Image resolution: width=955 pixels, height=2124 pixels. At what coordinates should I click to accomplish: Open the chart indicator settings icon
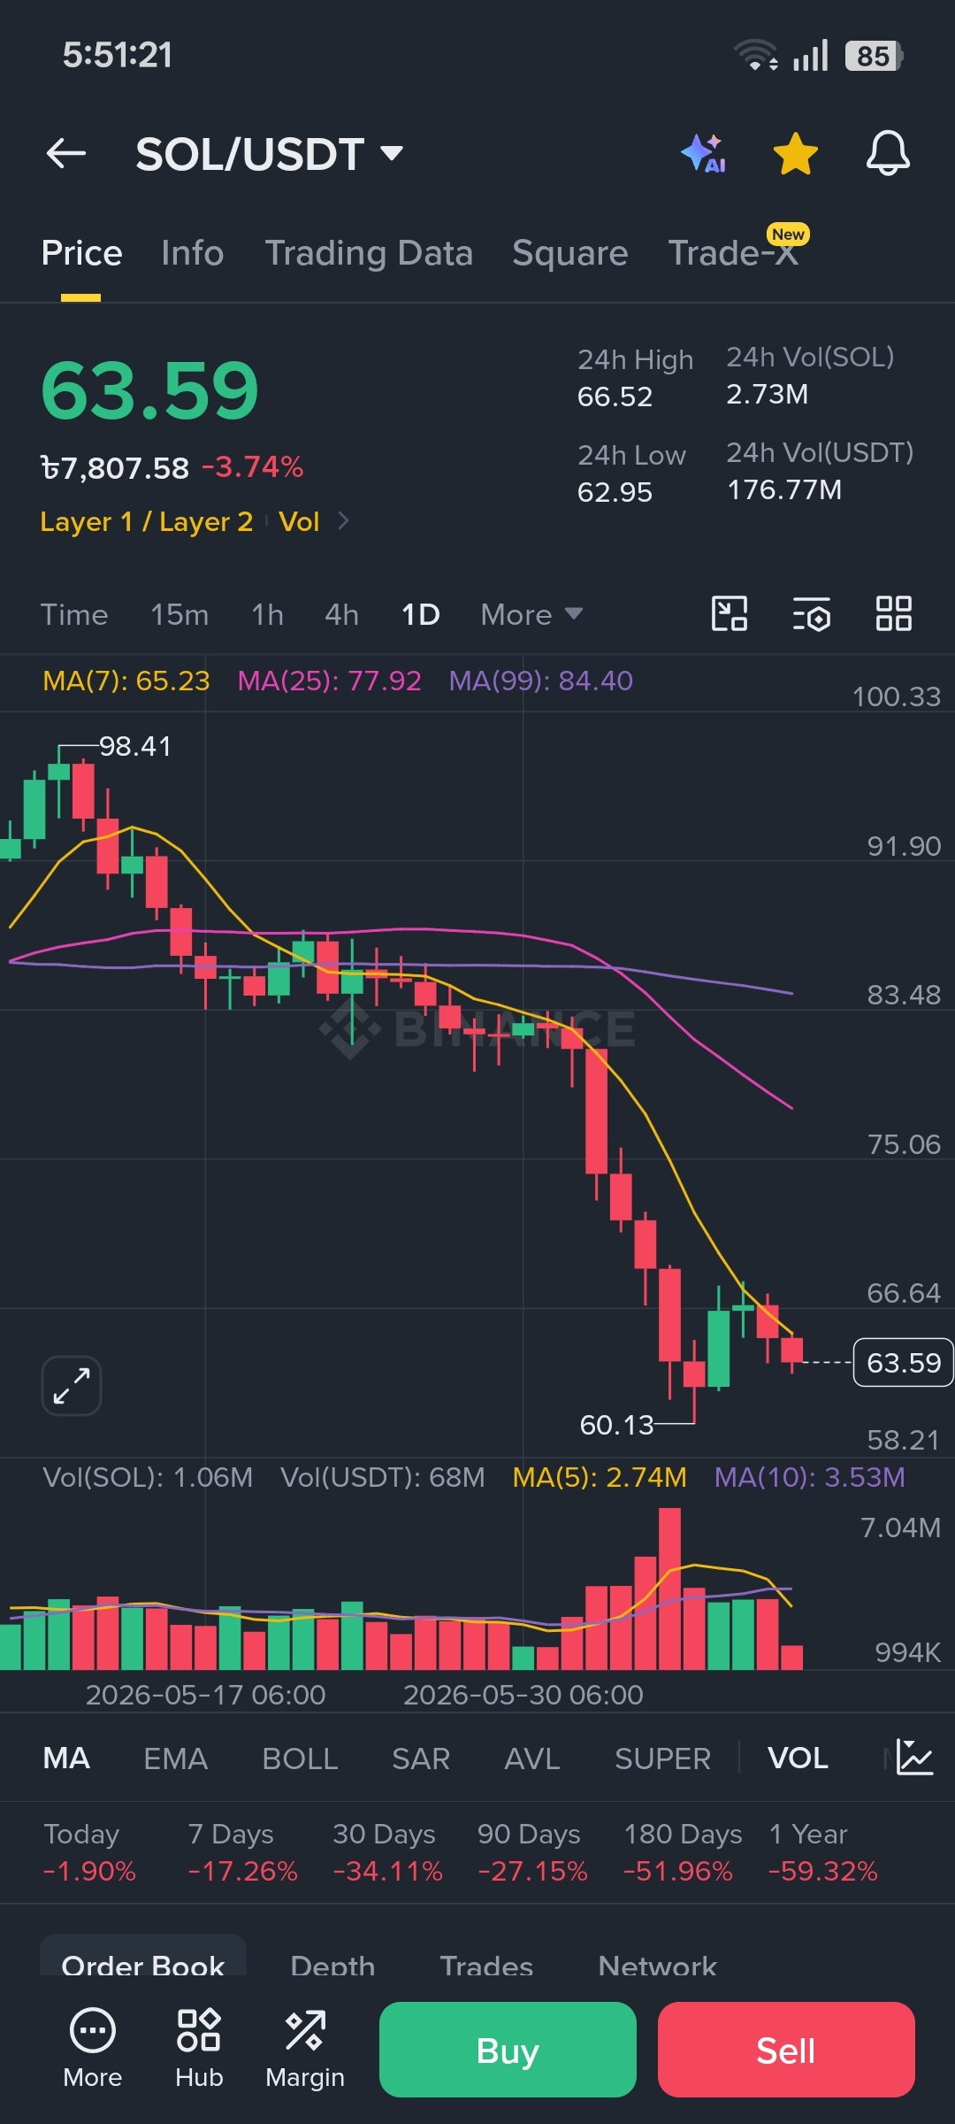pyautogui.click(x=812, y=613)
